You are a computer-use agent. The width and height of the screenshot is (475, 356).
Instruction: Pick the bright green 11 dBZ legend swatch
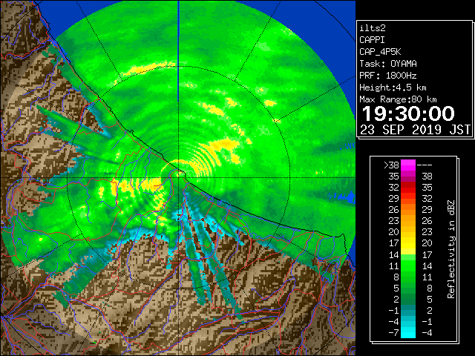click(x=408, y=266)
